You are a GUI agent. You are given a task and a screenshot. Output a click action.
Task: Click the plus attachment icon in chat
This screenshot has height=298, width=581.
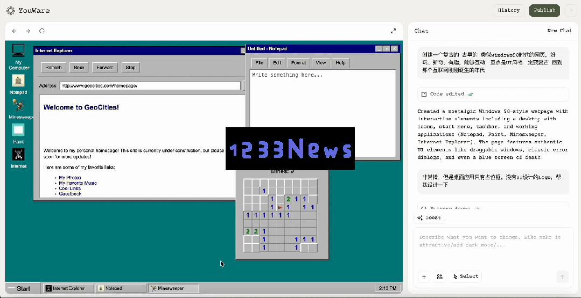[424, 277]
